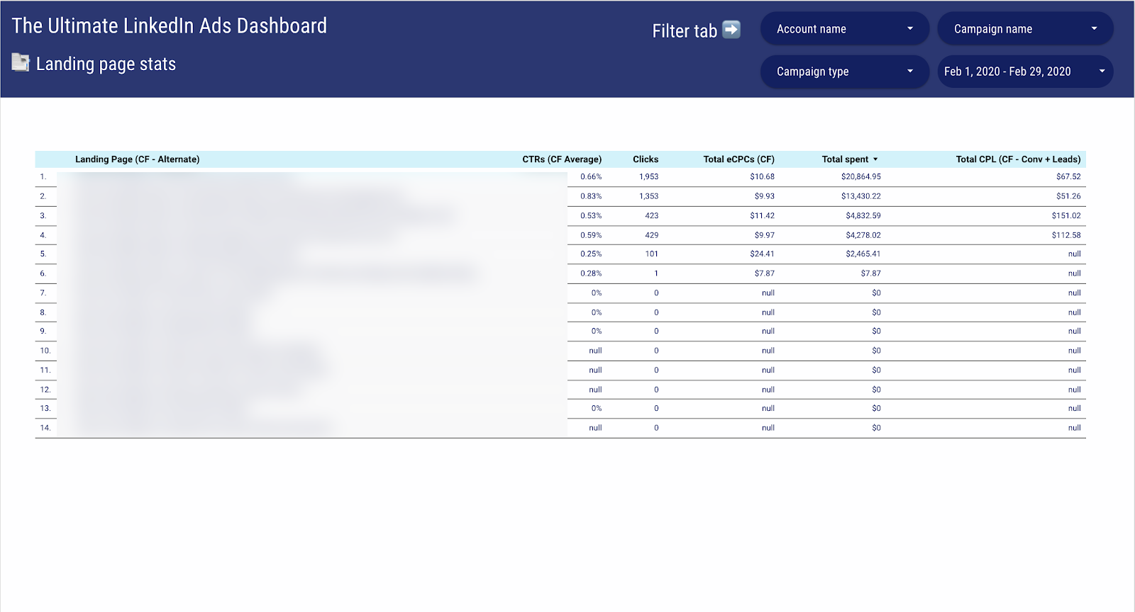The height and width of the screenshot is (612, 1135).
Task: Open the Feb 2020 date range picker
Action: pyautogui.click(x=1025, y=72)
